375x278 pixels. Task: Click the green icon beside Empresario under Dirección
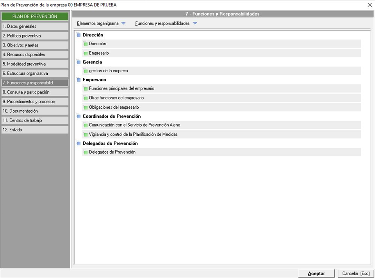click(x=86, y=53)
